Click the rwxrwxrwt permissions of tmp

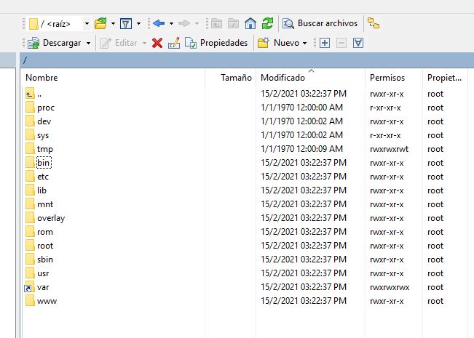pos(389,150)
